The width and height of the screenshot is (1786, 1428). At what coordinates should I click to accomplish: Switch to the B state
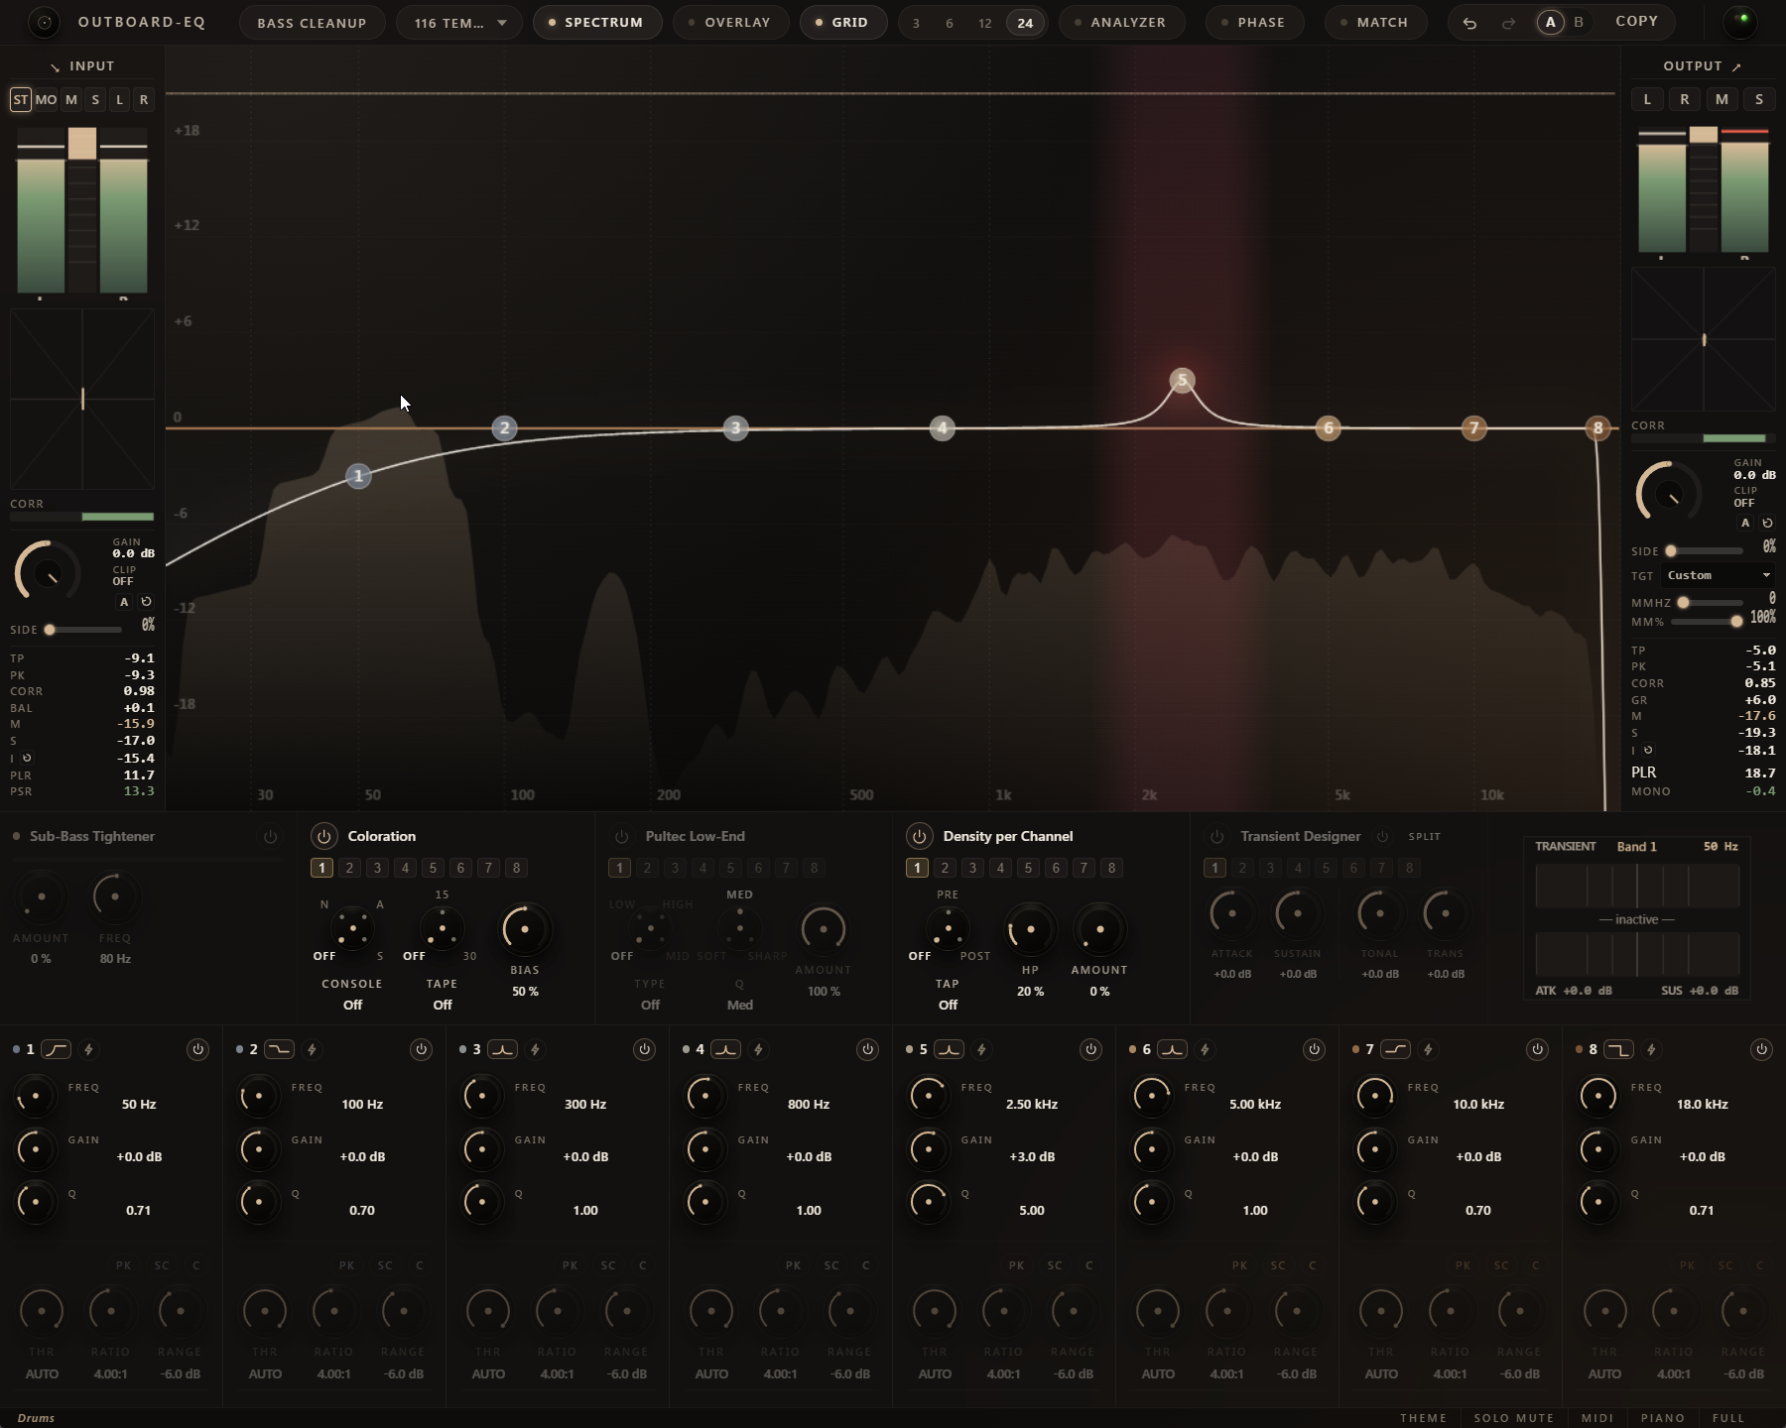pos(1579,22)
